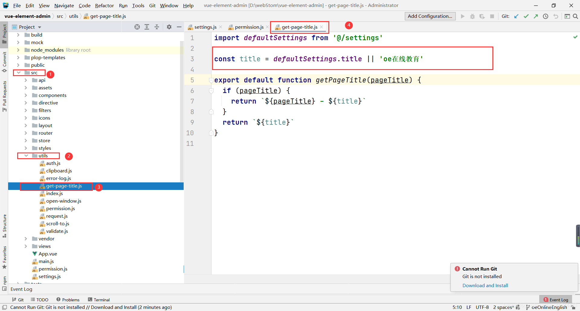Screen dimensions: 580x311
Task: Toggle the Favorites tool window
Action: pyautogui.click(x=4, y=257)
